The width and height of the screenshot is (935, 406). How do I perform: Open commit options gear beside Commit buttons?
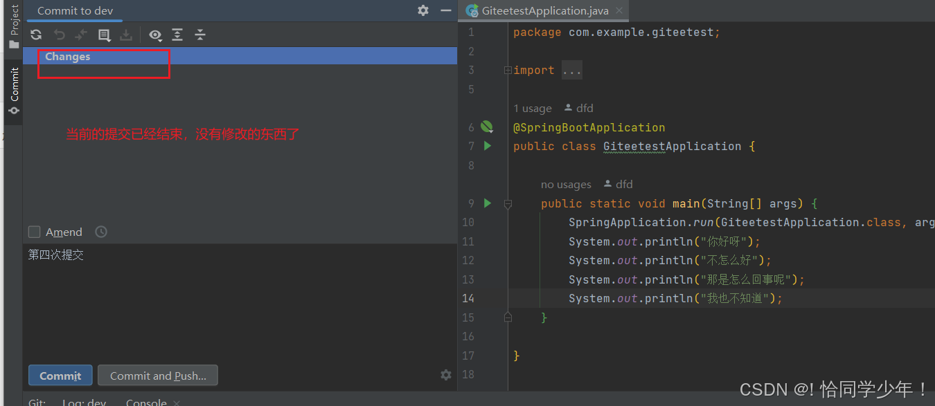[446, 375]
